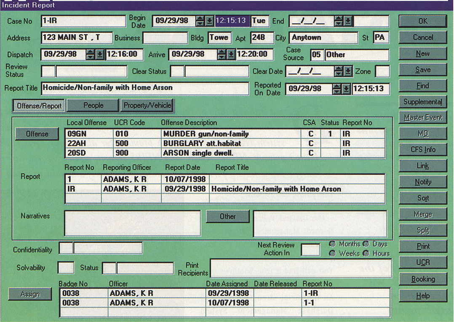
Task: Open the Arrive date dropdown arrow
Action: tap(231, 54)
